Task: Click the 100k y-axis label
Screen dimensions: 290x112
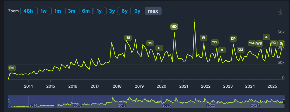Action: point(280,48)
